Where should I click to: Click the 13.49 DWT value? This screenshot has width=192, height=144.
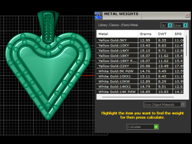[163, 66]
